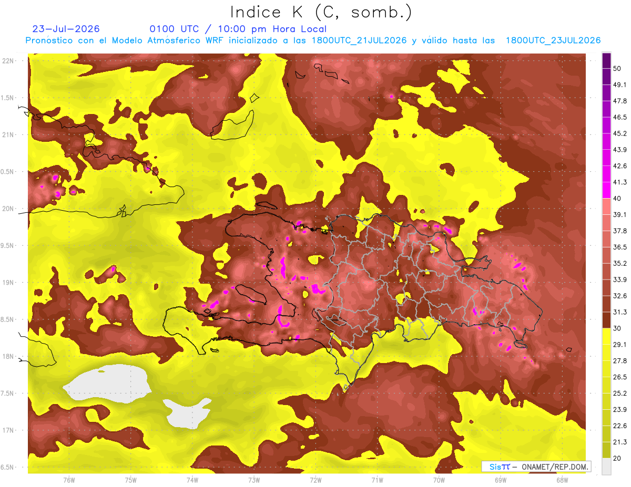Click the "74W" longitude axis label
Viewport: 631px width, 487px height.
192,480
